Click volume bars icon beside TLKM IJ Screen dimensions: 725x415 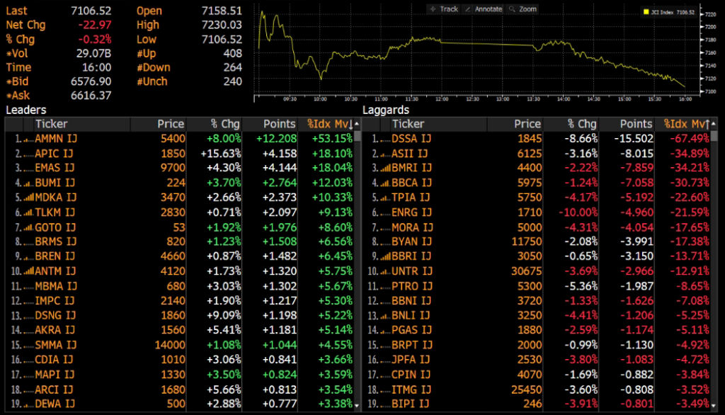[x=28, y=212]
